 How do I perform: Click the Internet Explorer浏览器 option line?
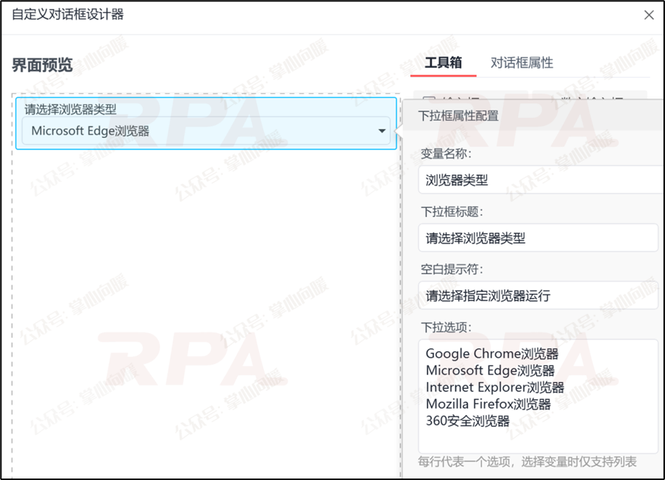pyautogui.click(x=495, y=387)
